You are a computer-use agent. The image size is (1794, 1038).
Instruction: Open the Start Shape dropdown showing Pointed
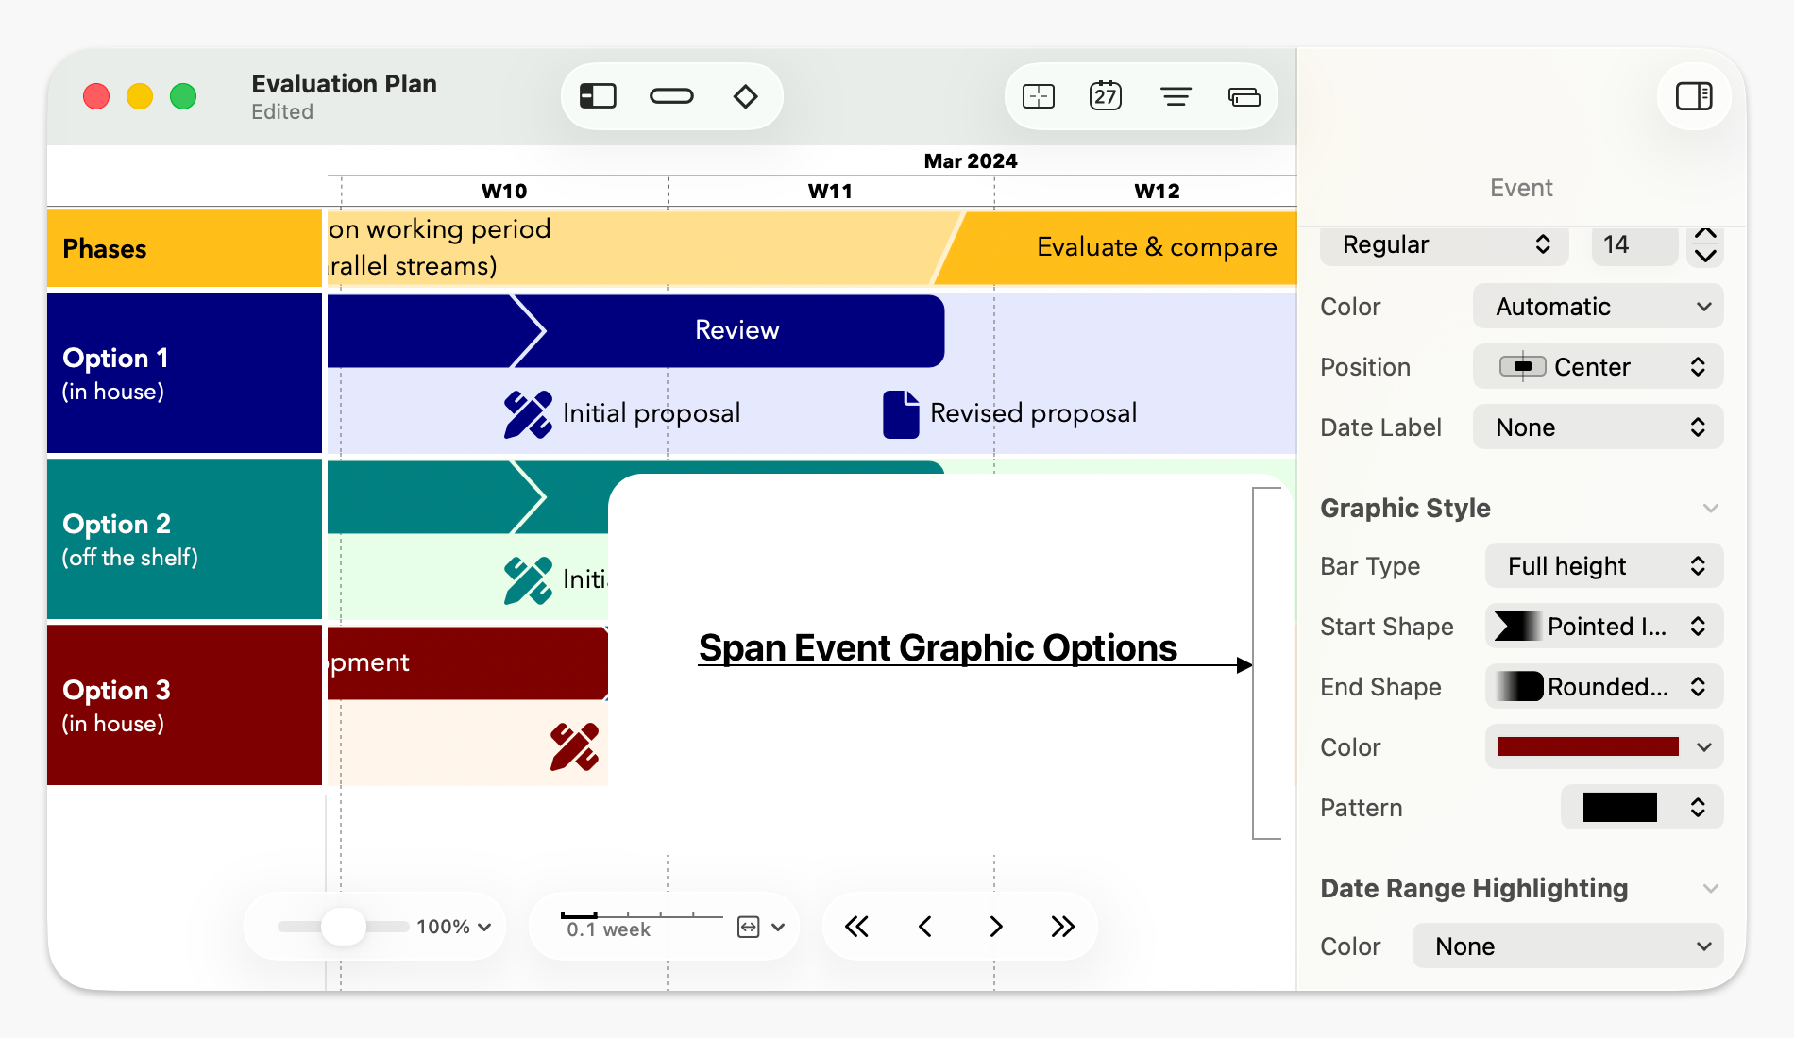(1602, 626)
